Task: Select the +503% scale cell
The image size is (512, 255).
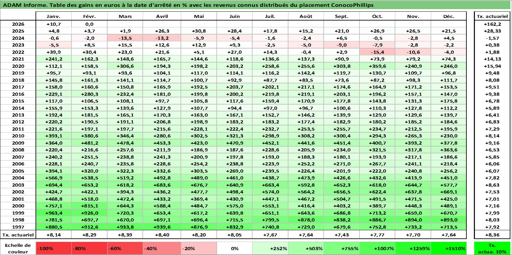Action: coord(306,248)
